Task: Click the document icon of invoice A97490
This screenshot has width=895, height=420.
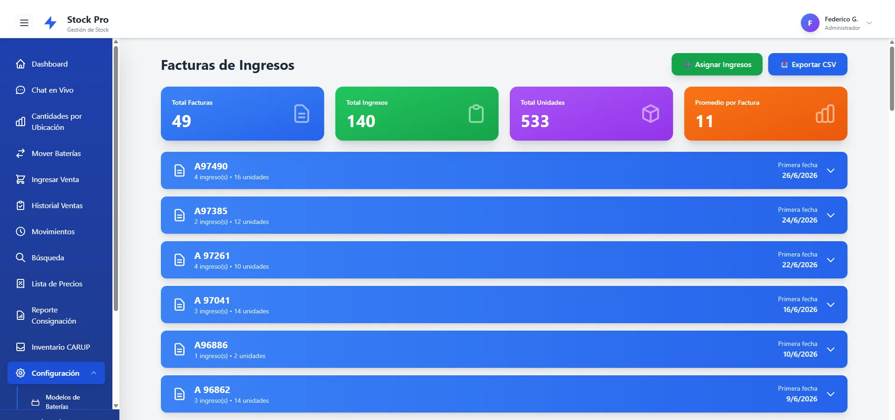Action: tap(180, 170)
